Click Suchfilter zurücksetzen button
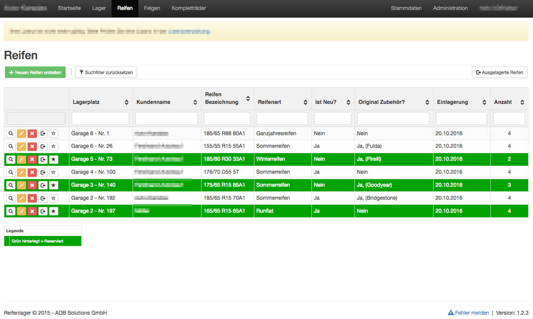This screenshot has width=533, height=319. (x=107, y=72)
